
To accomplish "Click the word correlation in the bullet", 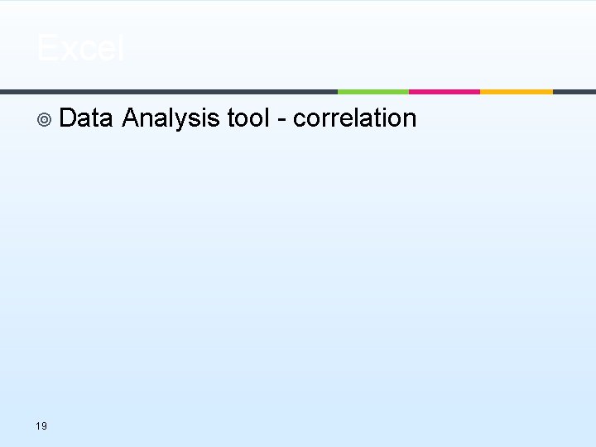I will tap(354, 118).
